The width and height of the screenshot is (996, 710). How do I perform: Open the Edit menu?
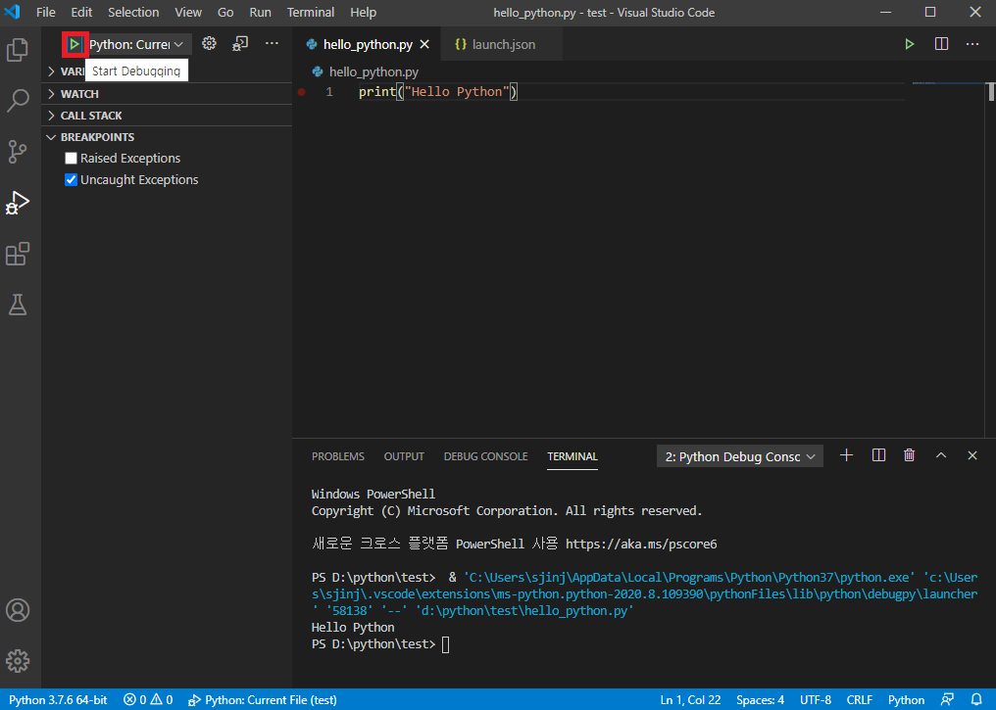click(x=81, y=12)
